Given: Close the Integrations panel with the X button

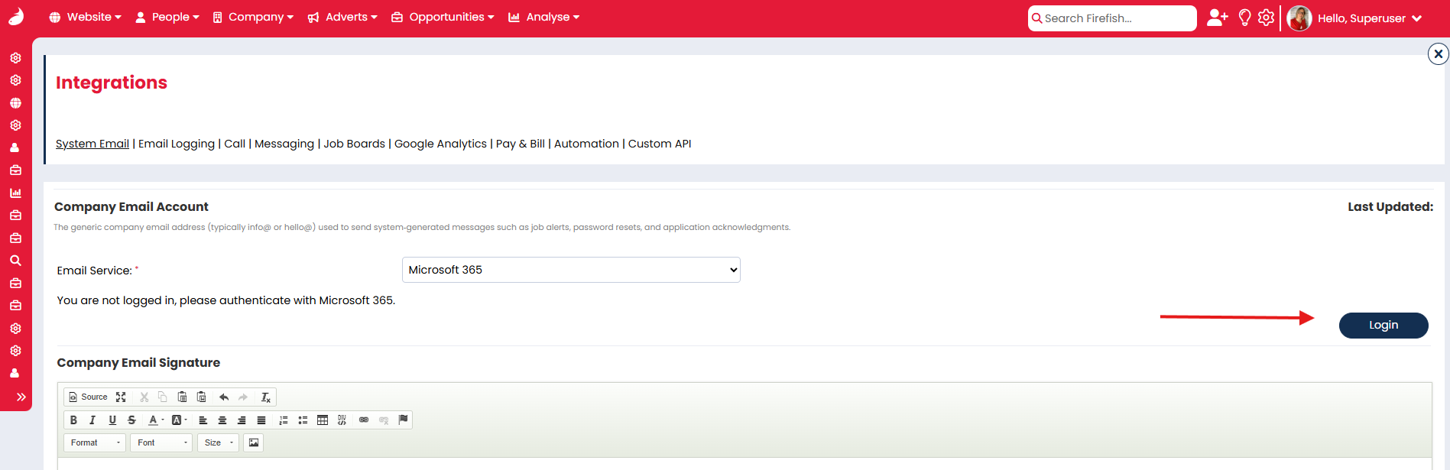Looking at the screenshot, I should point(1438,54).
